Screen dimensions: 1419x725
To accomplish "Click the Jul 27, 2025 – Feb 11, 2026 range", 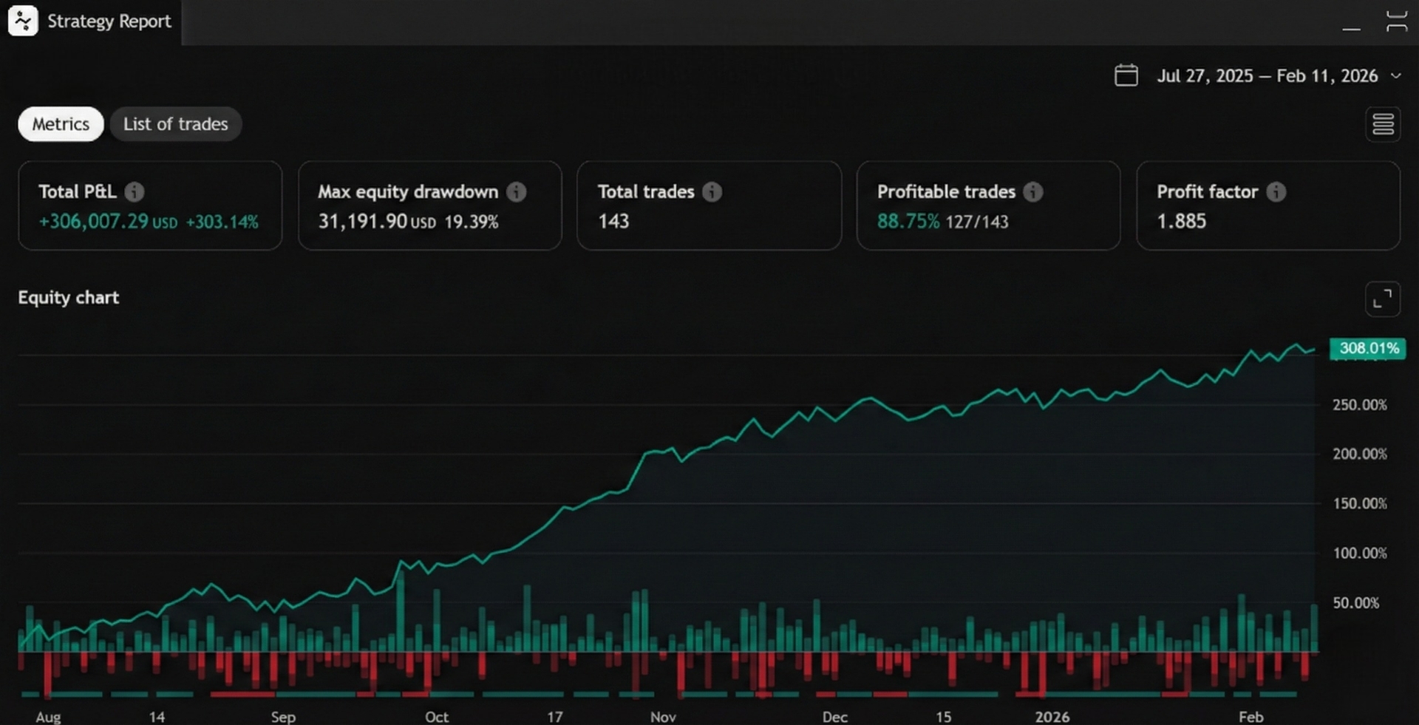I will coord(1267,76).
